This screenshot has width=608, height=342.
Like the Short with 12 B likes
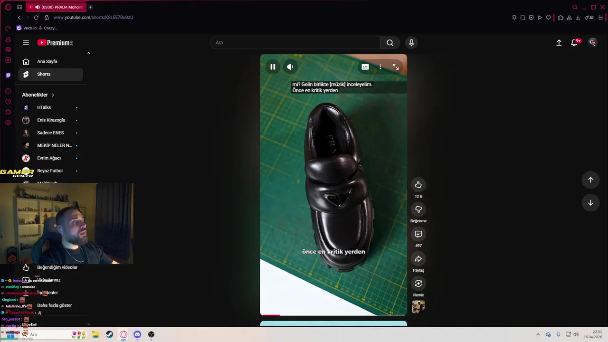[418, 185]
